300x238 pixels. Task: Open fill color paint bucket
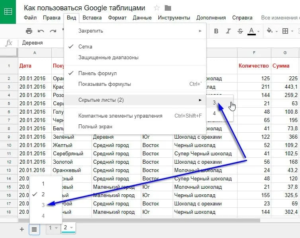point(270,31)
